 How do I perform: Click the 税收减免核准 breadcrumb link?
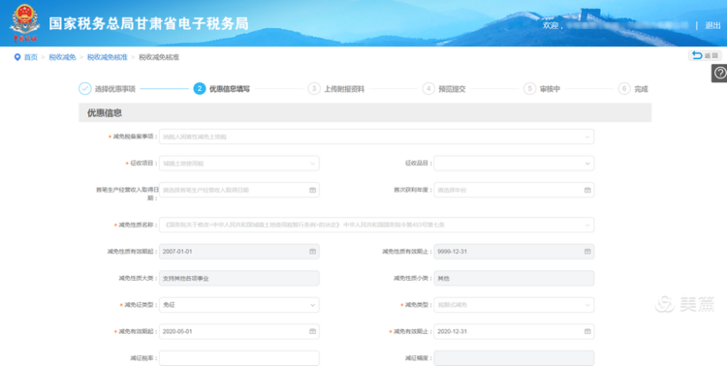point(107,57)
